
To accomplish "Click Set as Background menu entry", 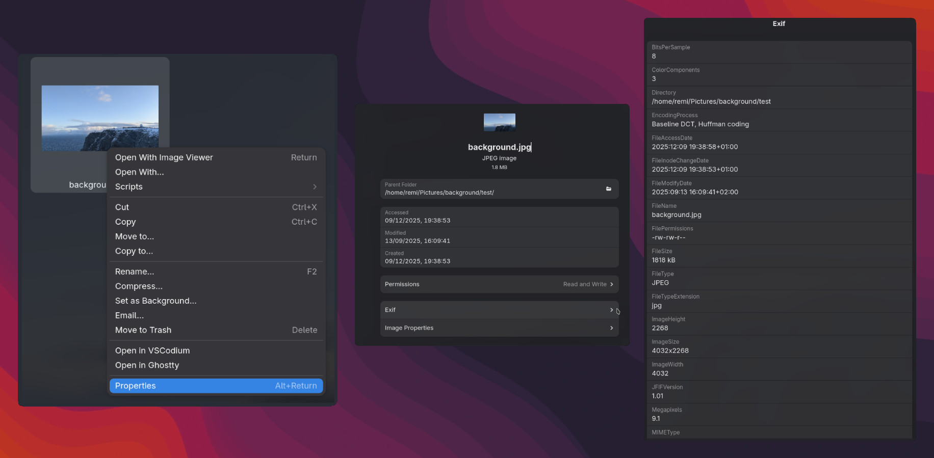I will pos(156,301).
